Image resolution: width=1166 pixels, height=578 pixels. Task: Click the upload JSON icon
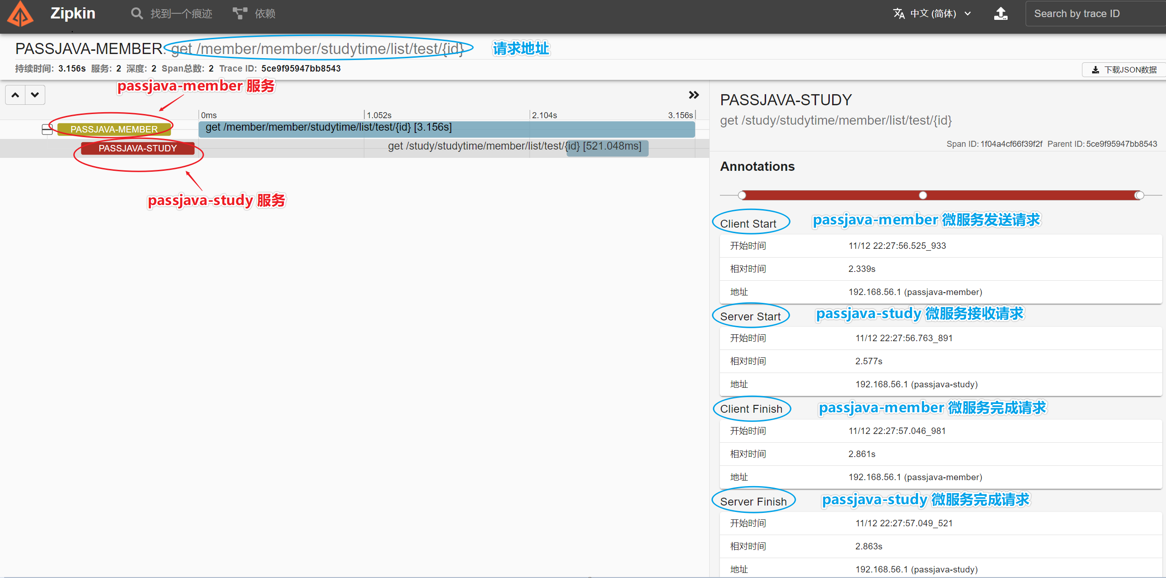coord(1001,14)
